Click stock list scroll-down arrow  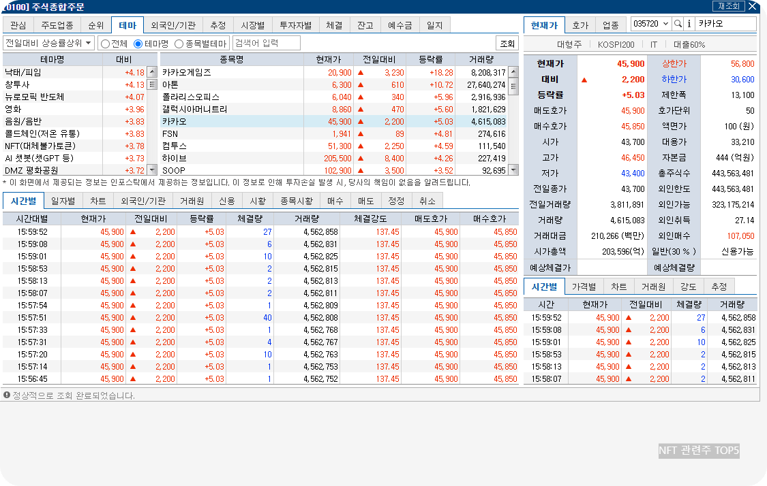[x=513, y=170]
